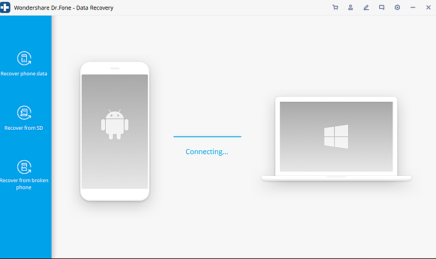
Task: Click the Android robot icon on phone
Action: 115,124
